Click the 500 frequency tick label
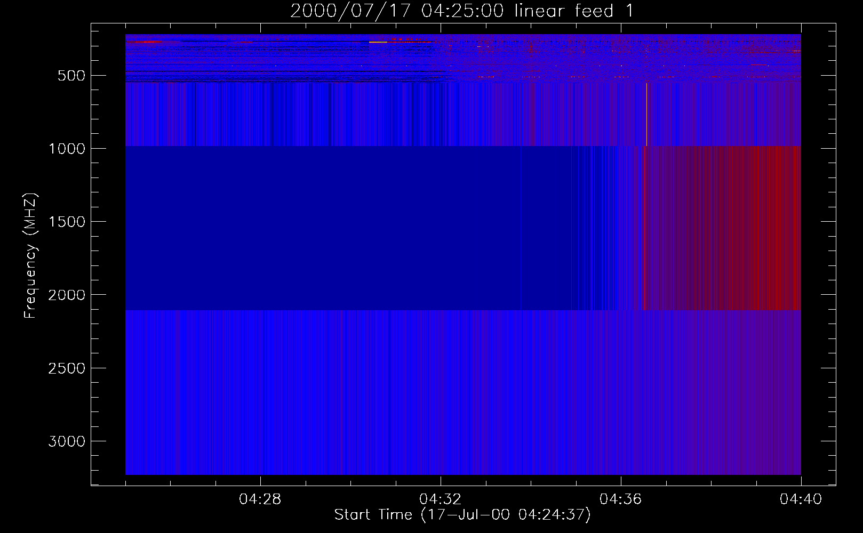Viewport: 863px width, 533px height. coord(71,76)
